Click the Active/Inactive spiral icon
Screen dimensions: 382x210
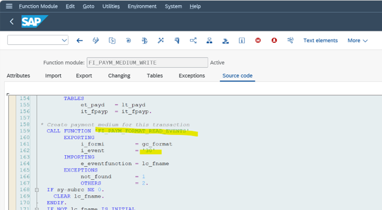128,41
